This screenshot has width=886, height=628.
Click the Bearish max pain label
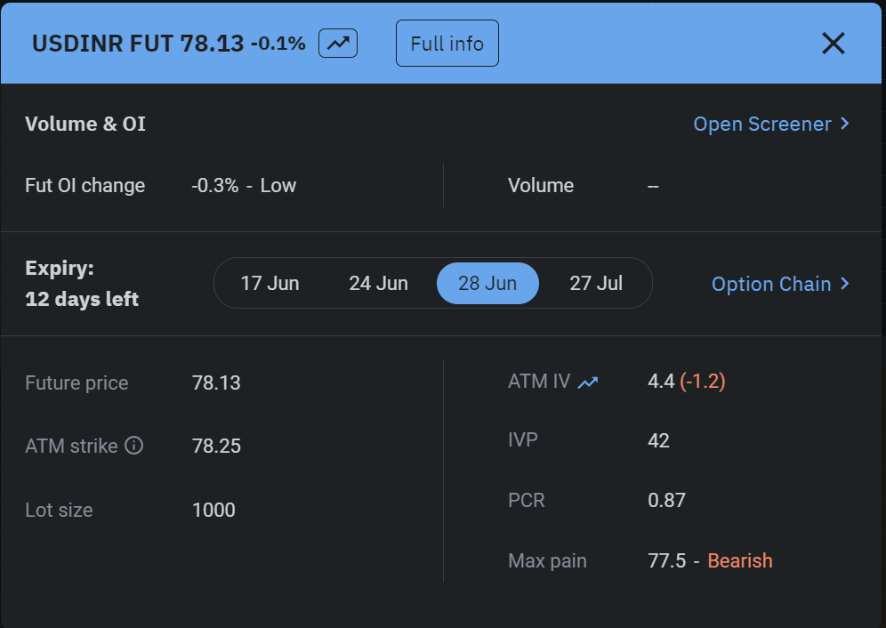click(739, 560)
